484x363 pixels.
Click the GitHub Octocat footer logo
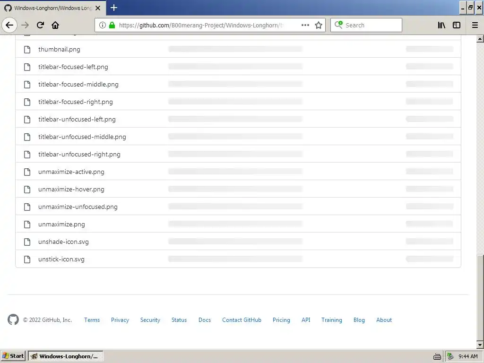tap(13, 320)
